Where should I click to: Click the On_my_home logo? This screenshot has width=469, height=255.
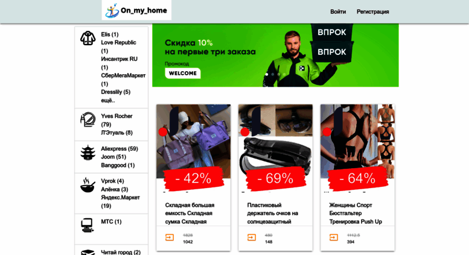136,10
